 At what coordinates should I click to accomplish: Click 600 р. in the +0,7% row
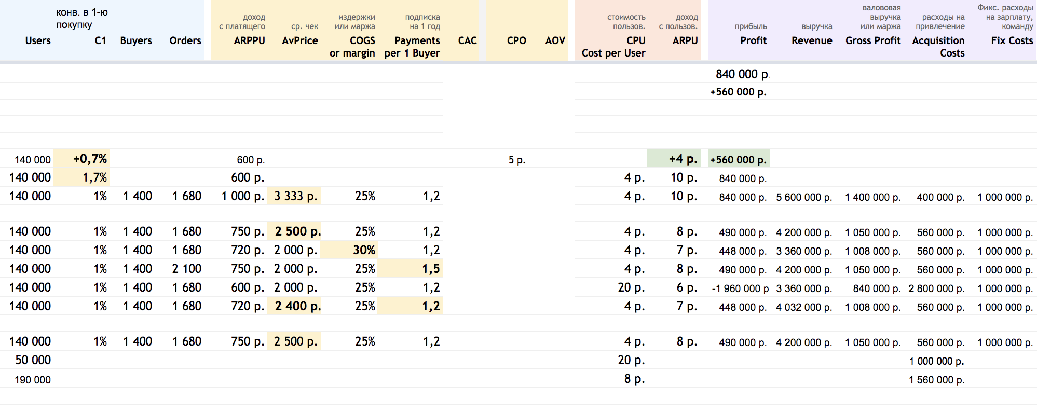(251, 160)
